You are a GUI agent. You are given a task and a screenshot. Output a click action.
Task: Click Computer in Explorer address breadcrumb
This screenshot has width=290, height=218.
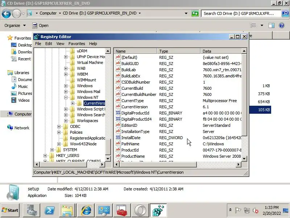[48, 13]
